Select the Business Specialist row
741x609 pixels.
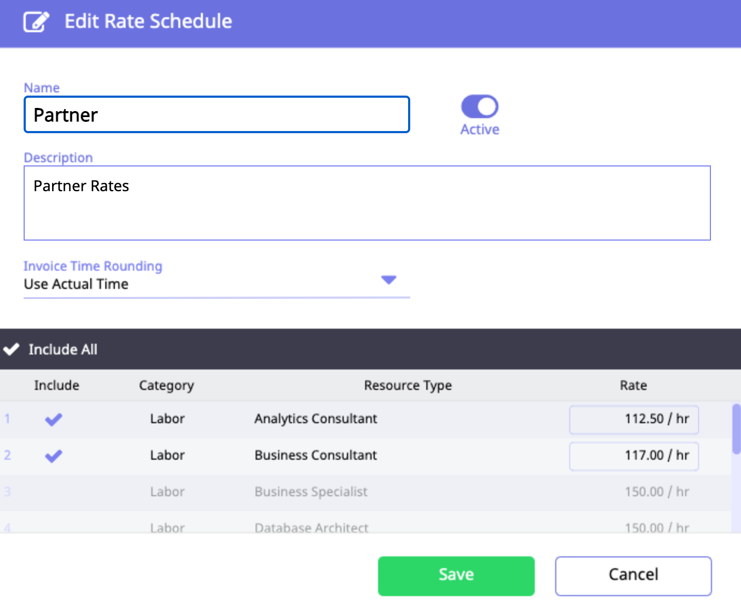pos(311,492)
